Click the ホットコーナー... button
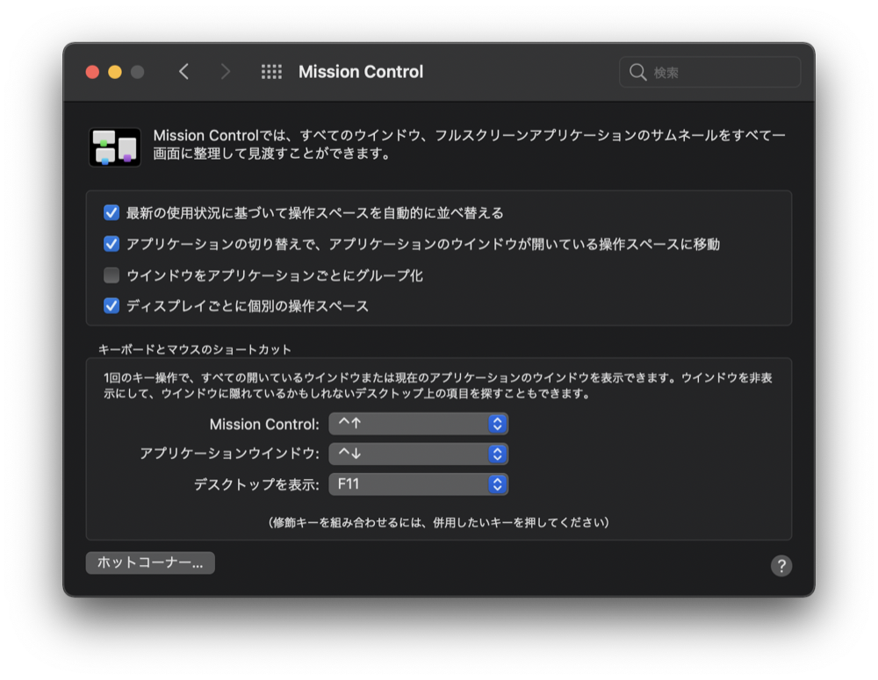 click(x=150, y=562)
